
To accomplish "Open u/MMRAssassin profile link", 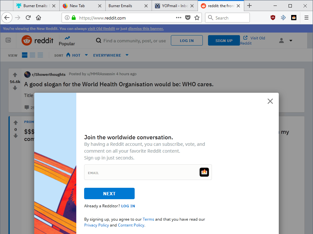I will (101, 74).
